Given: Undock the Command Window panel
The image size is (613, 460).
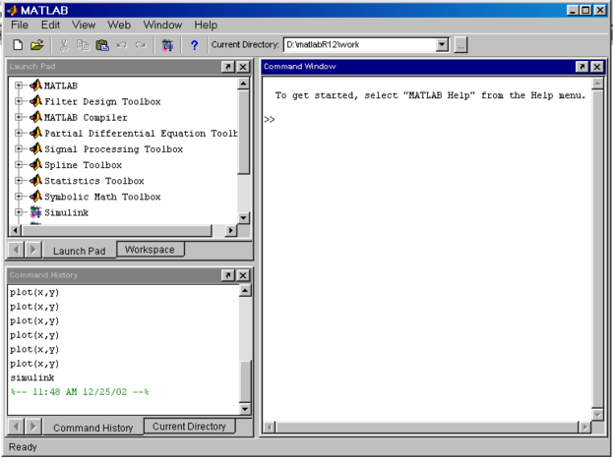Looking at the screenshot, I should [582, 67].
